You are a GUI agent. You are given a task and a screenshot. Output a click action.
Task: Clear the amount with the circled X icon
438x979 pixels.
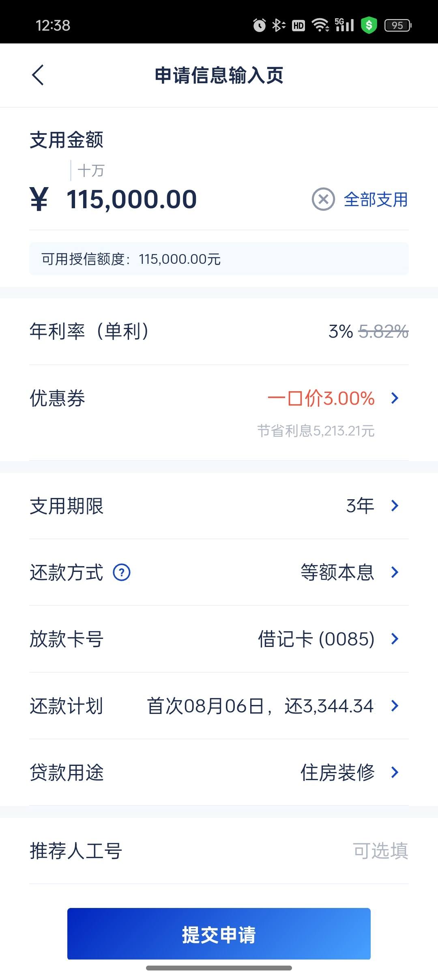[323, 199]
